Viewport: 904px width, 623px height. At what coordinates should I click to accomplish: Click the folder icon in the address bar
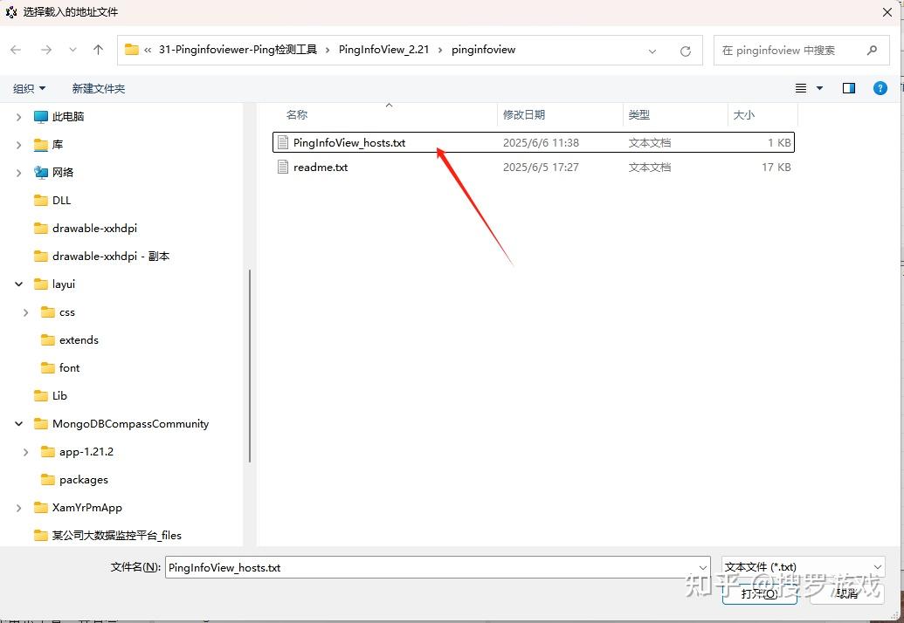[x=130, y=50]
